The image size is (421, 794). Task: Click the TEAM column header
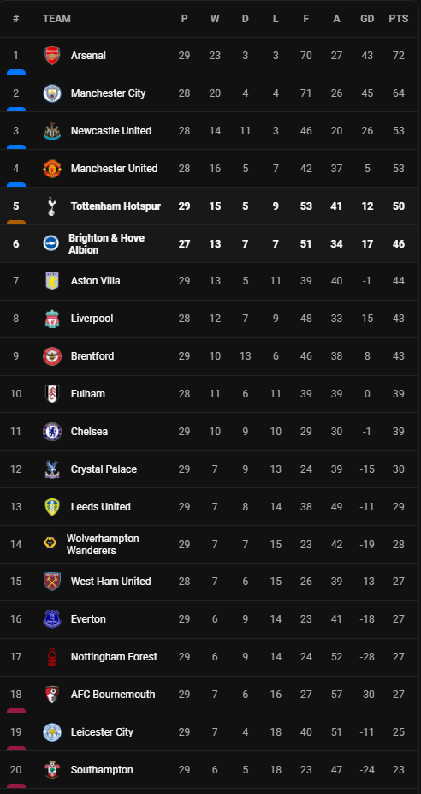56,19
